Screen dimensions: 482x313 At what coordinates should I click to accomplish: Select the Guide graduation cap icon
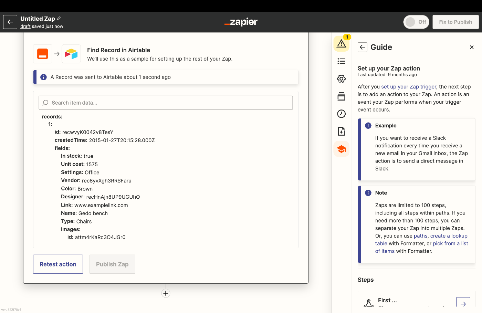click(342, 149)
